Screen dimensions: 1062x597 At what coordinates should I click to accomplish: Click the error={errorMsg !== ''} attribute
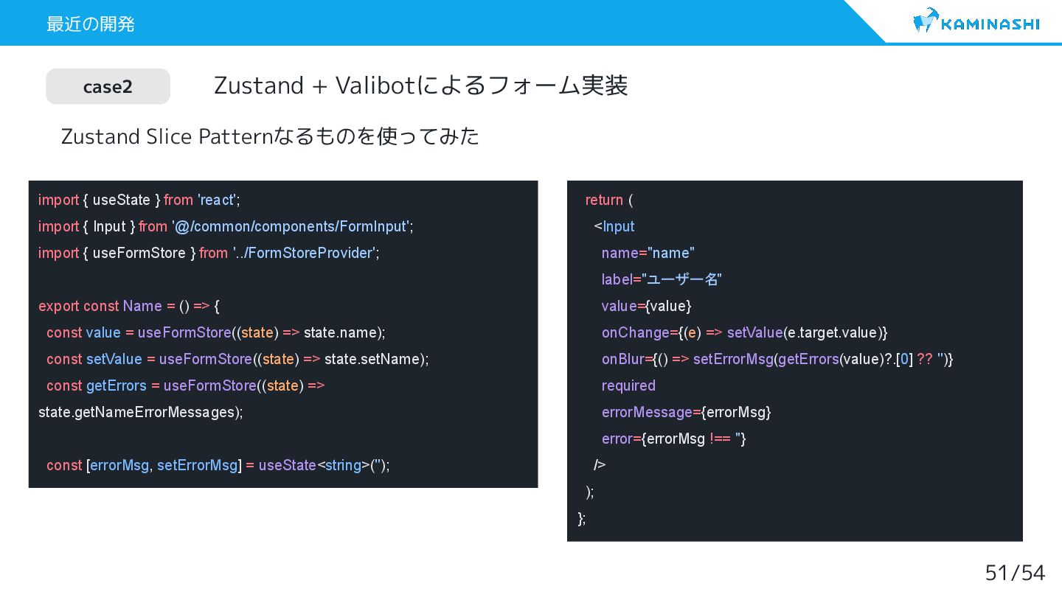(674, 439)
